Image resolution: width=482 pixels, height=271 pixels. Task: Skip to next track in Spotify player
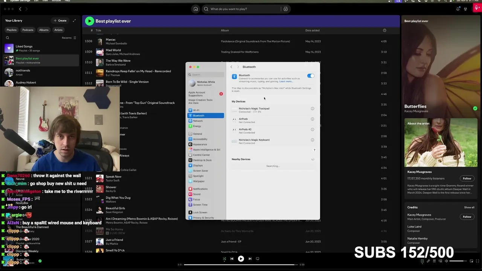click(x=250, y=259)
